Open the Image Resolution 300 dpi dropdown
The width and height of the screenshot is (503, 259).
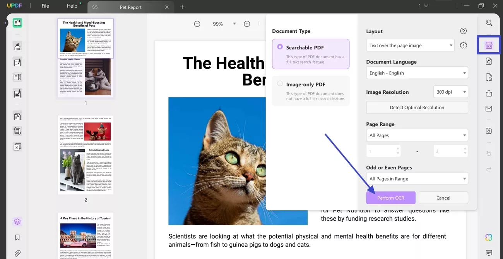[x=450, y=92]
